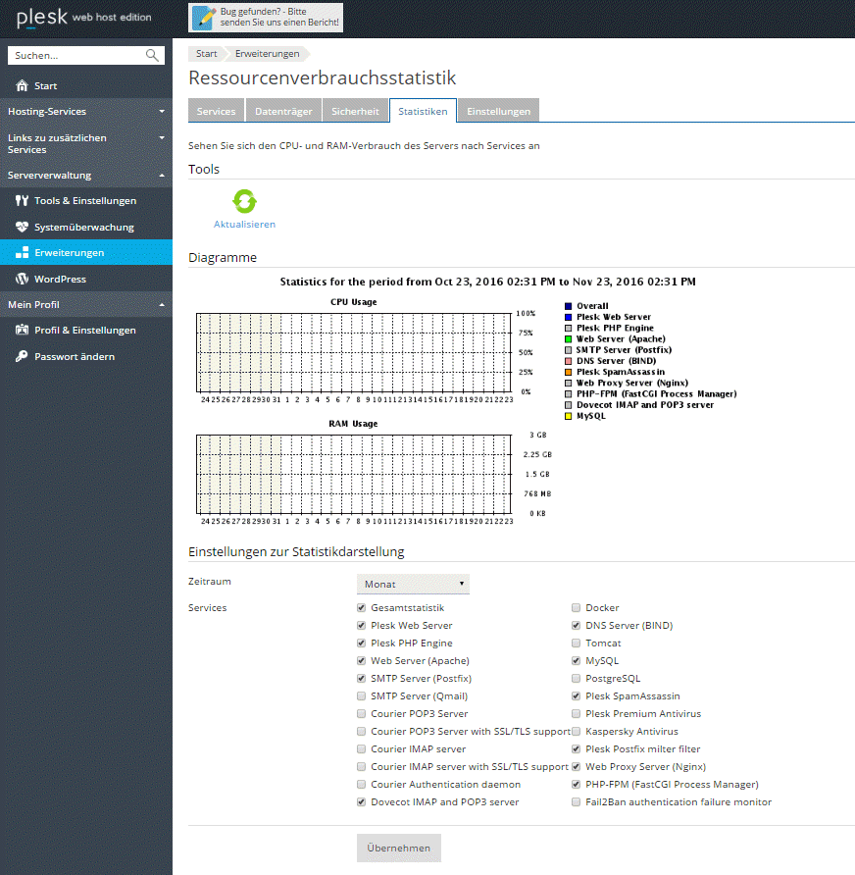Click the house icon next to Start
855x875 pixels.
(x=22, y=85)
